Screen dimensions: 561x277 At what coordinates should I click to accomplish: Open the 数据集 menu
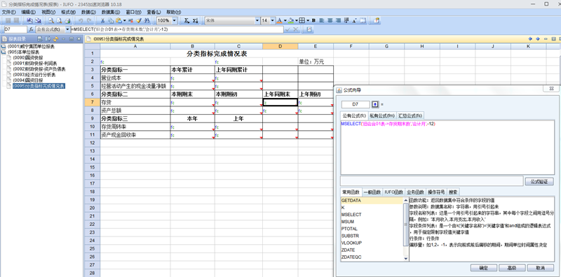tap(111, 12)
